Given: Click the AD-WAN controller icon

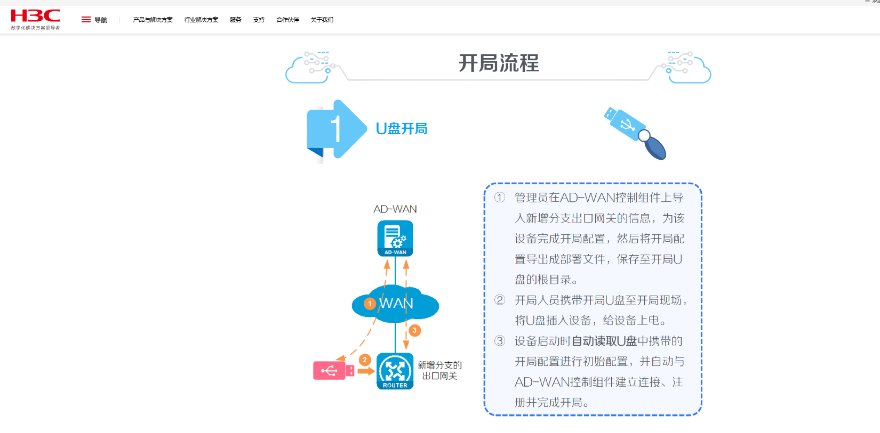Looking at the screenshot, I should click(395, 239).
